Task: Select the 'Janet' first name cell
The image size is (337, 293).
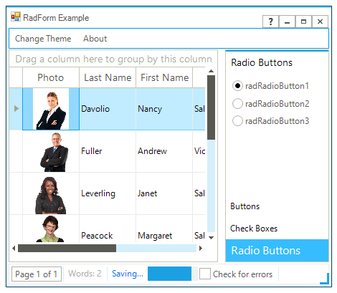Action: [164, 193]
